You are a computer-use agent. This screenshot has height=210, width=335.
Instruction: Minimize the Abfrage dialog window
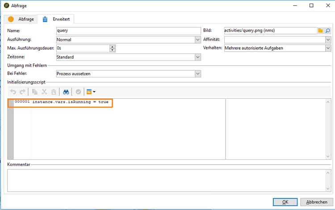click(x=295, y=5)
